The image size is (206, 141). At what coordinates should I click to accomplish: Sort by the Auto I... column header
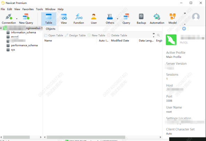[104, 41]
